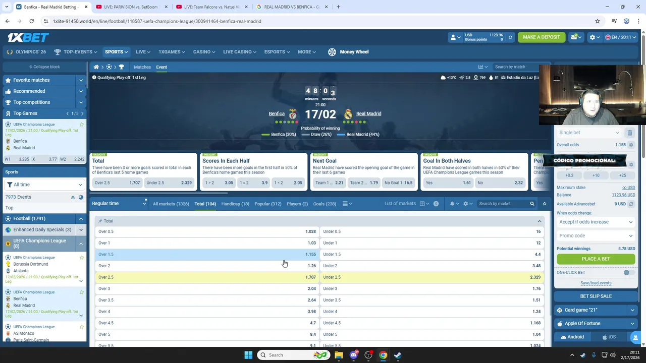Go to next Top Games page arrow

point(82,113)
